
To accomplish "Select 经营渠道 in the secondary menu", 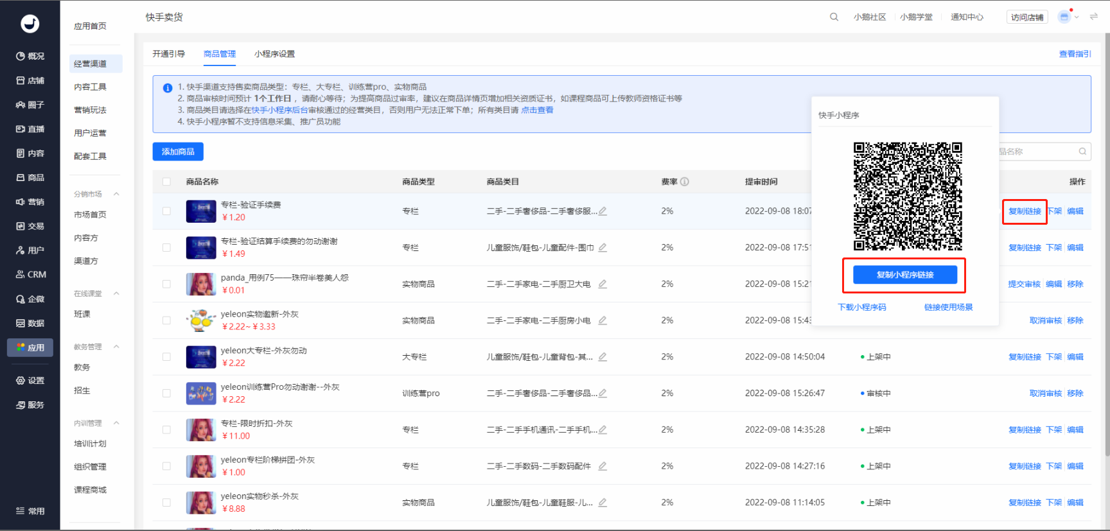I will coord(96,64).
